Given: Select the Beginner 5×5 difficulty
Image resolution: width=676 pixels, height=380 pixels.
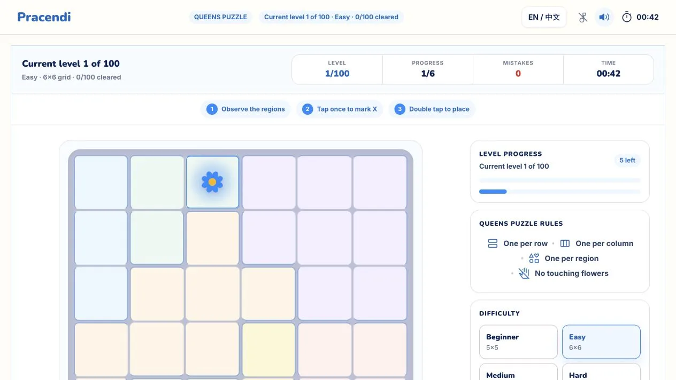Looking at the screenshot, I should click(518, 342).
